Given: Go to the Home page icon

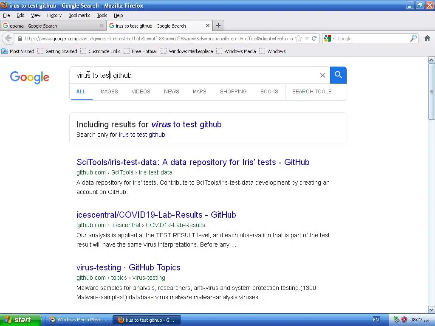Looking at the screenshot, I should [427, 39].
